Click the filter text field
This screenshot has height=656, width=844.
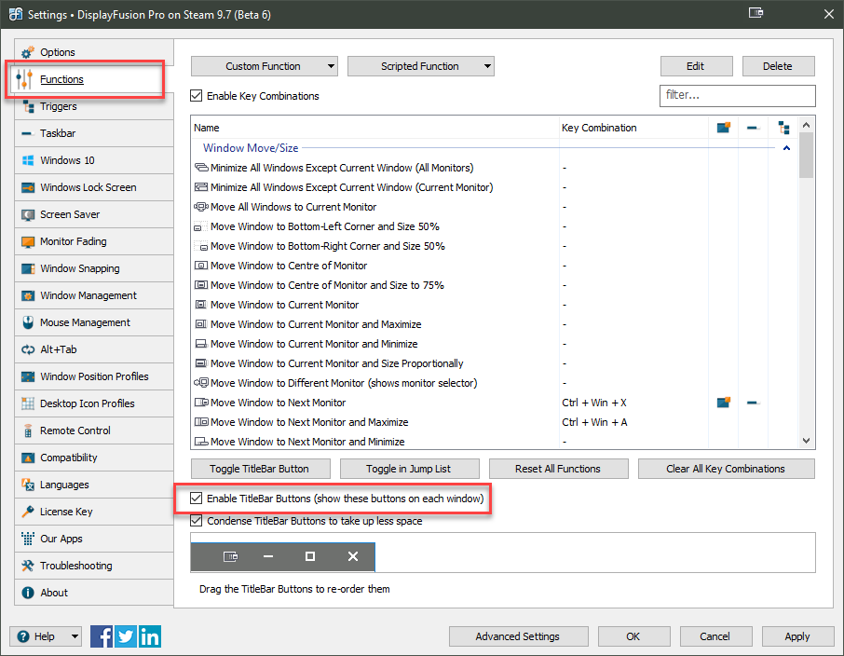[737, 95]
